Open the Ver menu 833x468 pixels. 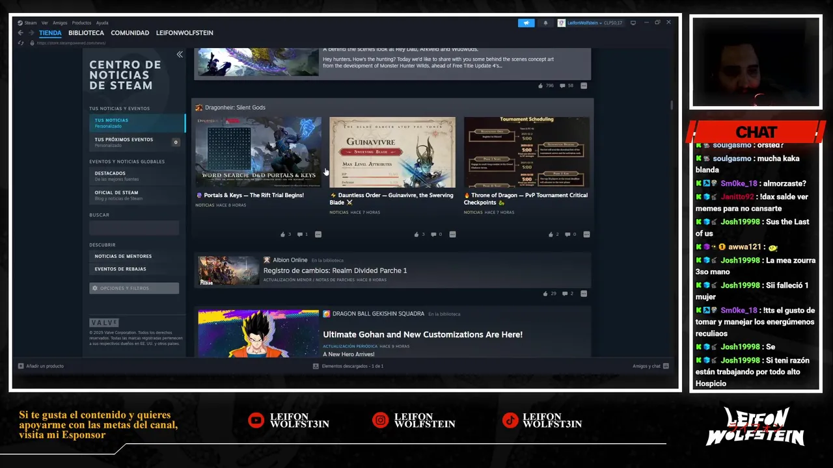45,23
